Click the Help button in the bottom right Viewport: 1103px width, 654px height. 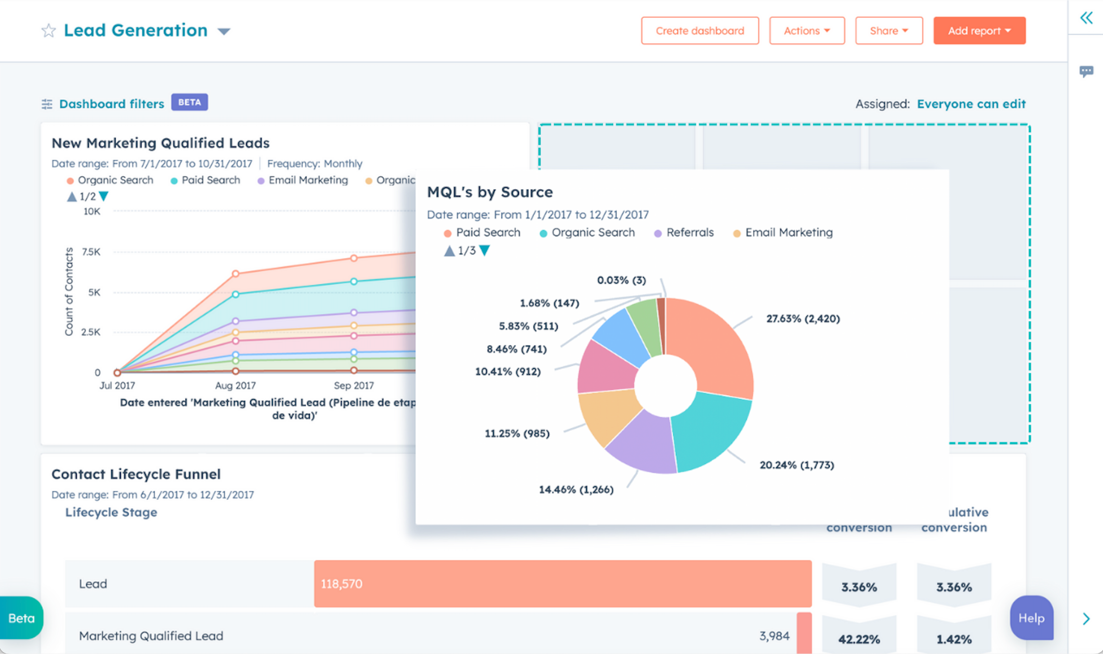1031,618
